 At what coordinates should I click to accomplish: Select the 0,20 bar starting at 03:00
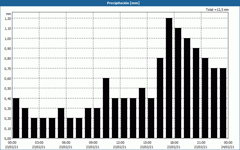(43, 128)
